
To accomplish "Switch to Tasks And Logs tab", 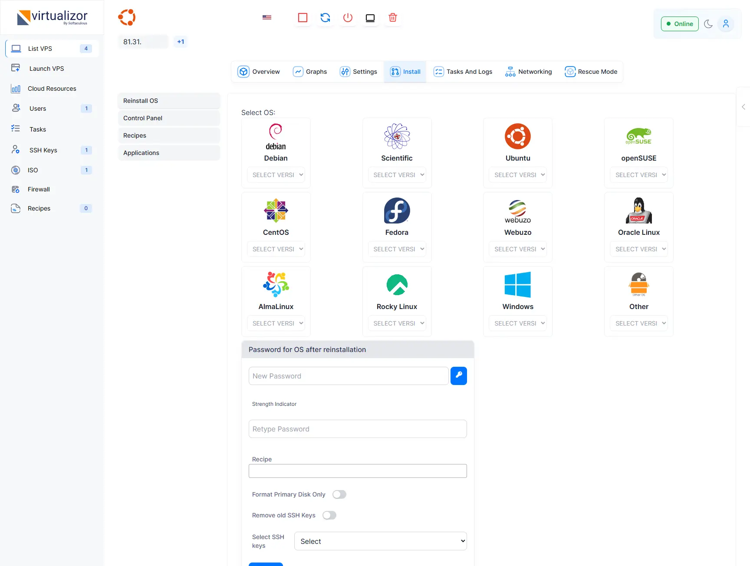I will click(x=463, y=72).
